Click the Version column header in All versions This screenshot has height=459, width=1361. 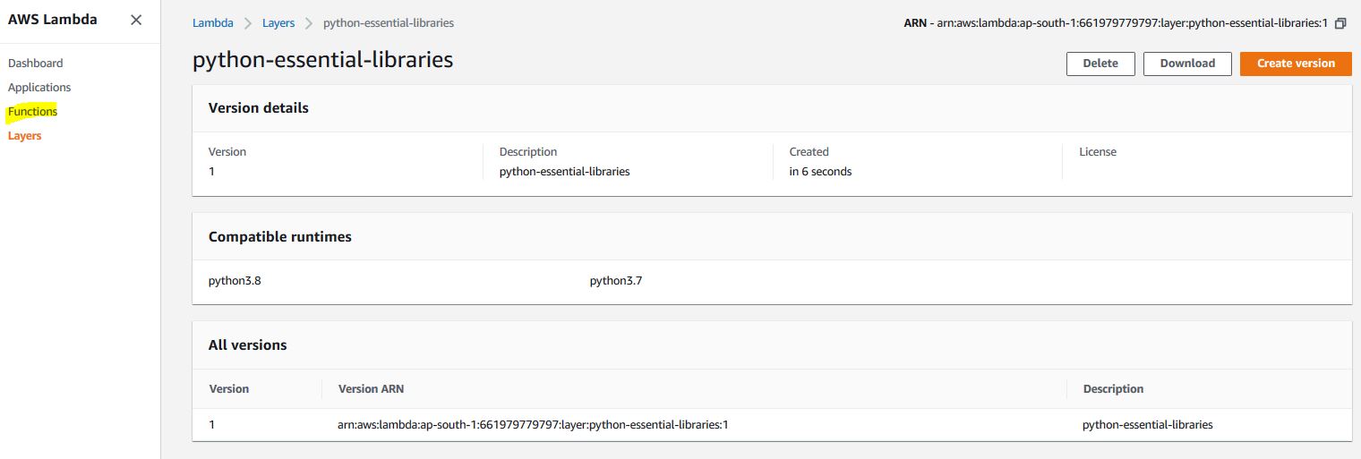click(x=229, y=388)
